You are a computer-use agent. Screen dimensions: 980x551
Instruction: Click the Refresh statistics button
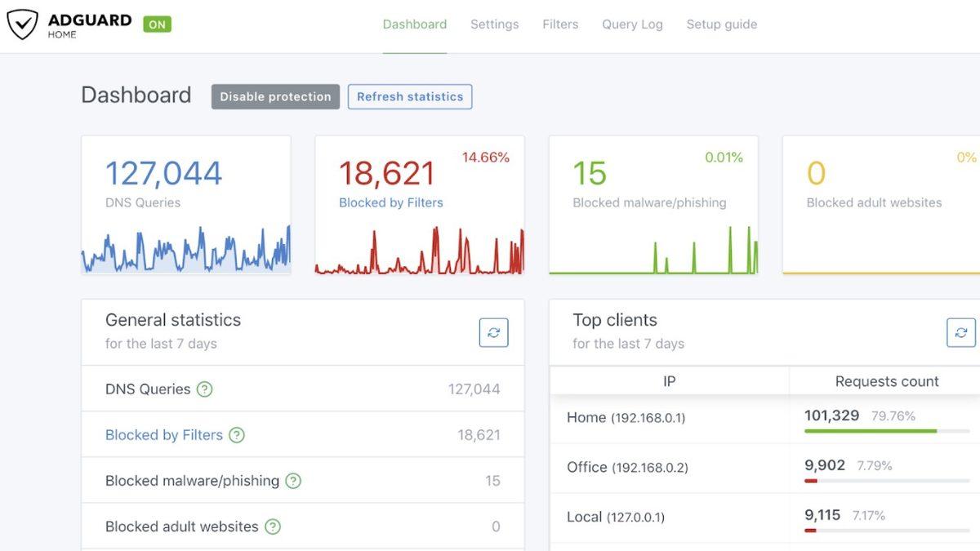click(409, 96)
